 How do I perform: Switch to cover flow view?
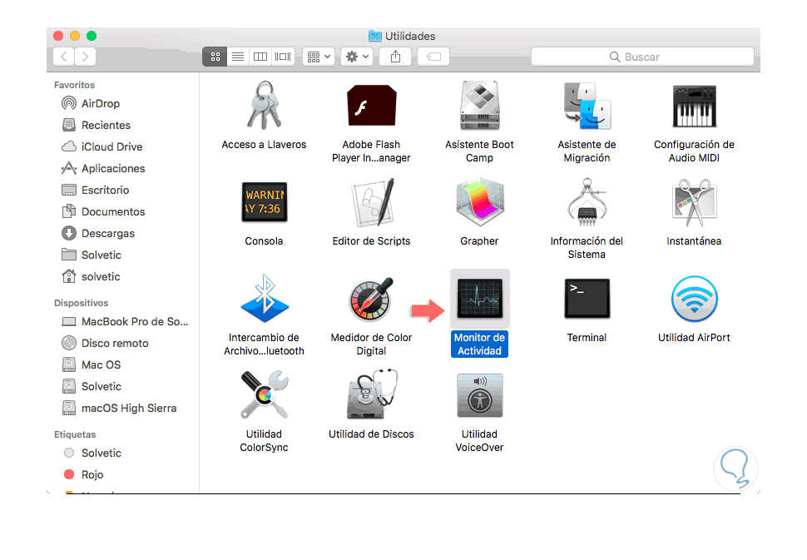coord(283,57)
